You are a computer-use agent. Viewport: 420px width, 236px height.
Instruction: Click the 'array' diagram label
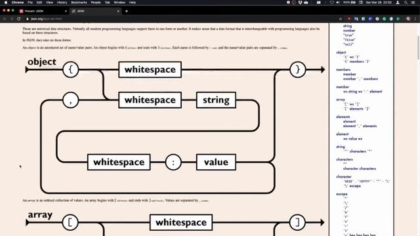click(40, 214)
